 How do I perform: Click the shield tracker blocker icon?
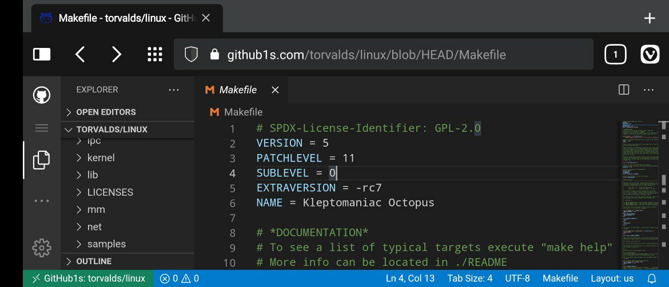(191, 55)
